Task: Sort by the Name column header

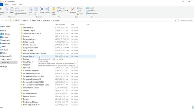Action: click(x=22, y=25)
